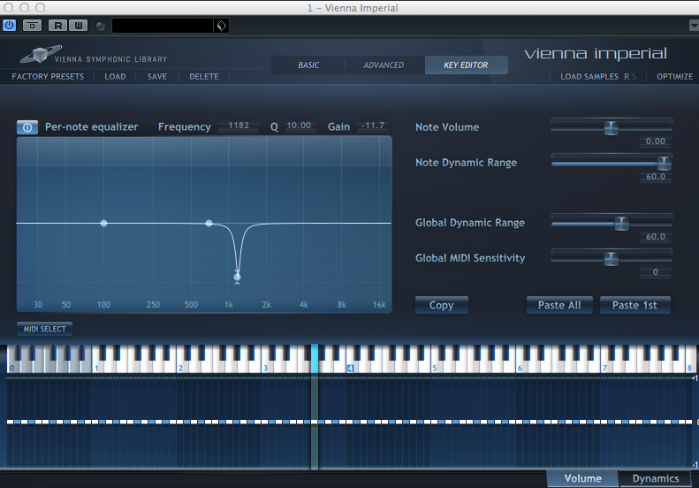Click the Global MIDI Sensitivity slider handle
699x488 pixels.
point(612,258)
